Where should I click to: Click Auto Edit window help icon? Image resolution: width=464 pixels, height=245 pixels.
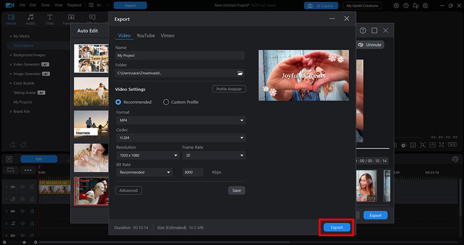point(363,31)
